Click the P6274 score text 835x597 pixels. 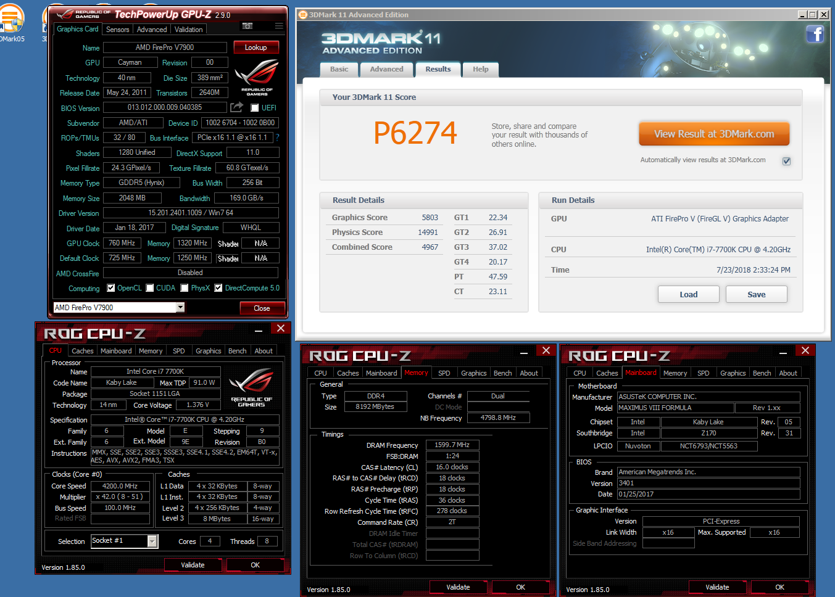(x=415, y=133)
